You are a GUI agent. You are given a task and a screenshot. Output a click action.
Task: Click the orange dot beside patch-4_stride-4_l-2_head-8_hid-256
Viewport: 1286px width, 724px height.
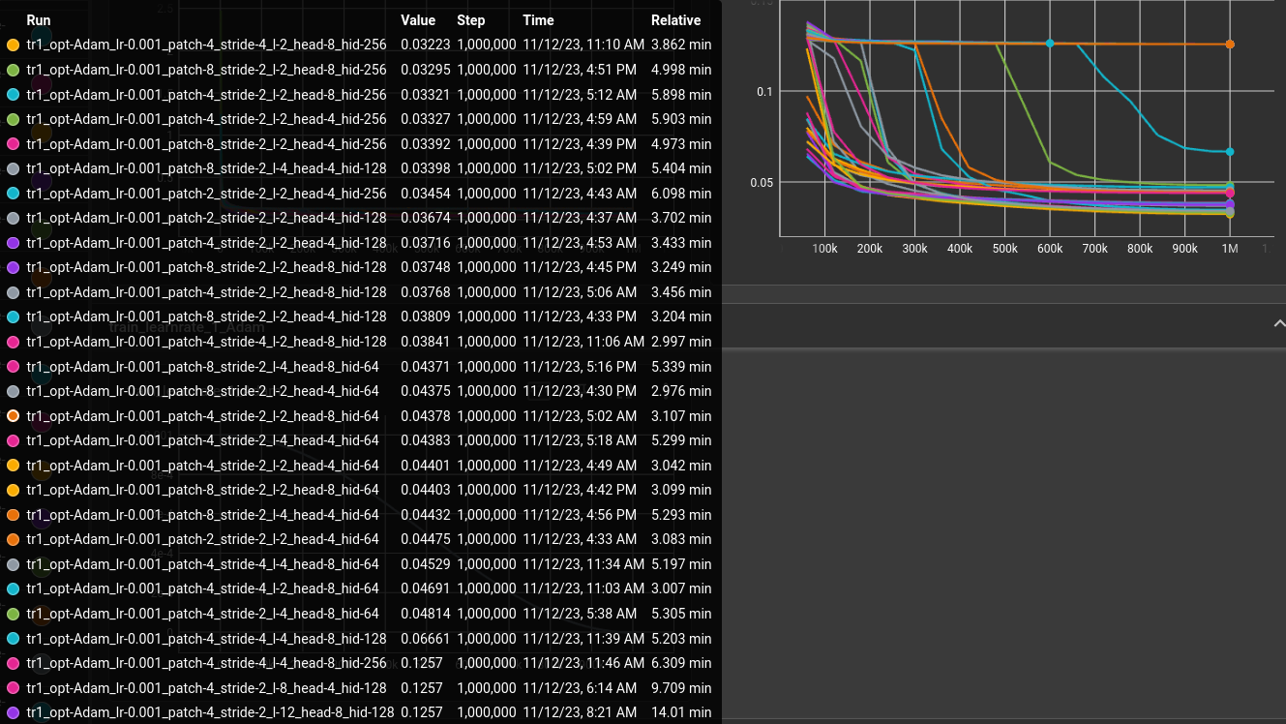(x=13, y=45)
